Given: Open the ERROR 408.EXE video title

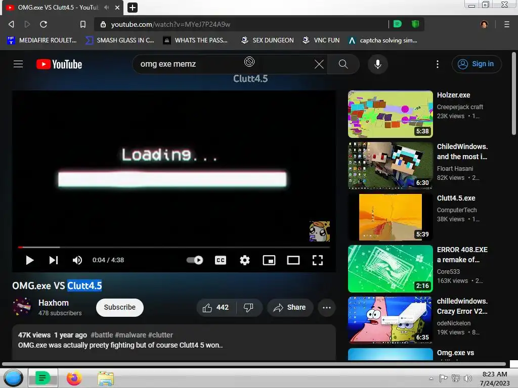Looking at the screenshot, I should 462,255.
